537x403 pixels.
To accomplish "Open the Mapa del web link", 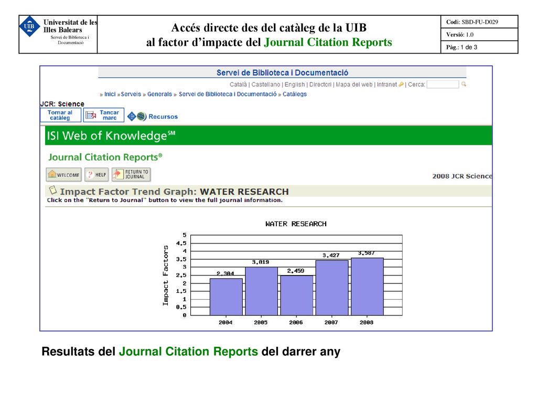I will click(x=354, y=84).
